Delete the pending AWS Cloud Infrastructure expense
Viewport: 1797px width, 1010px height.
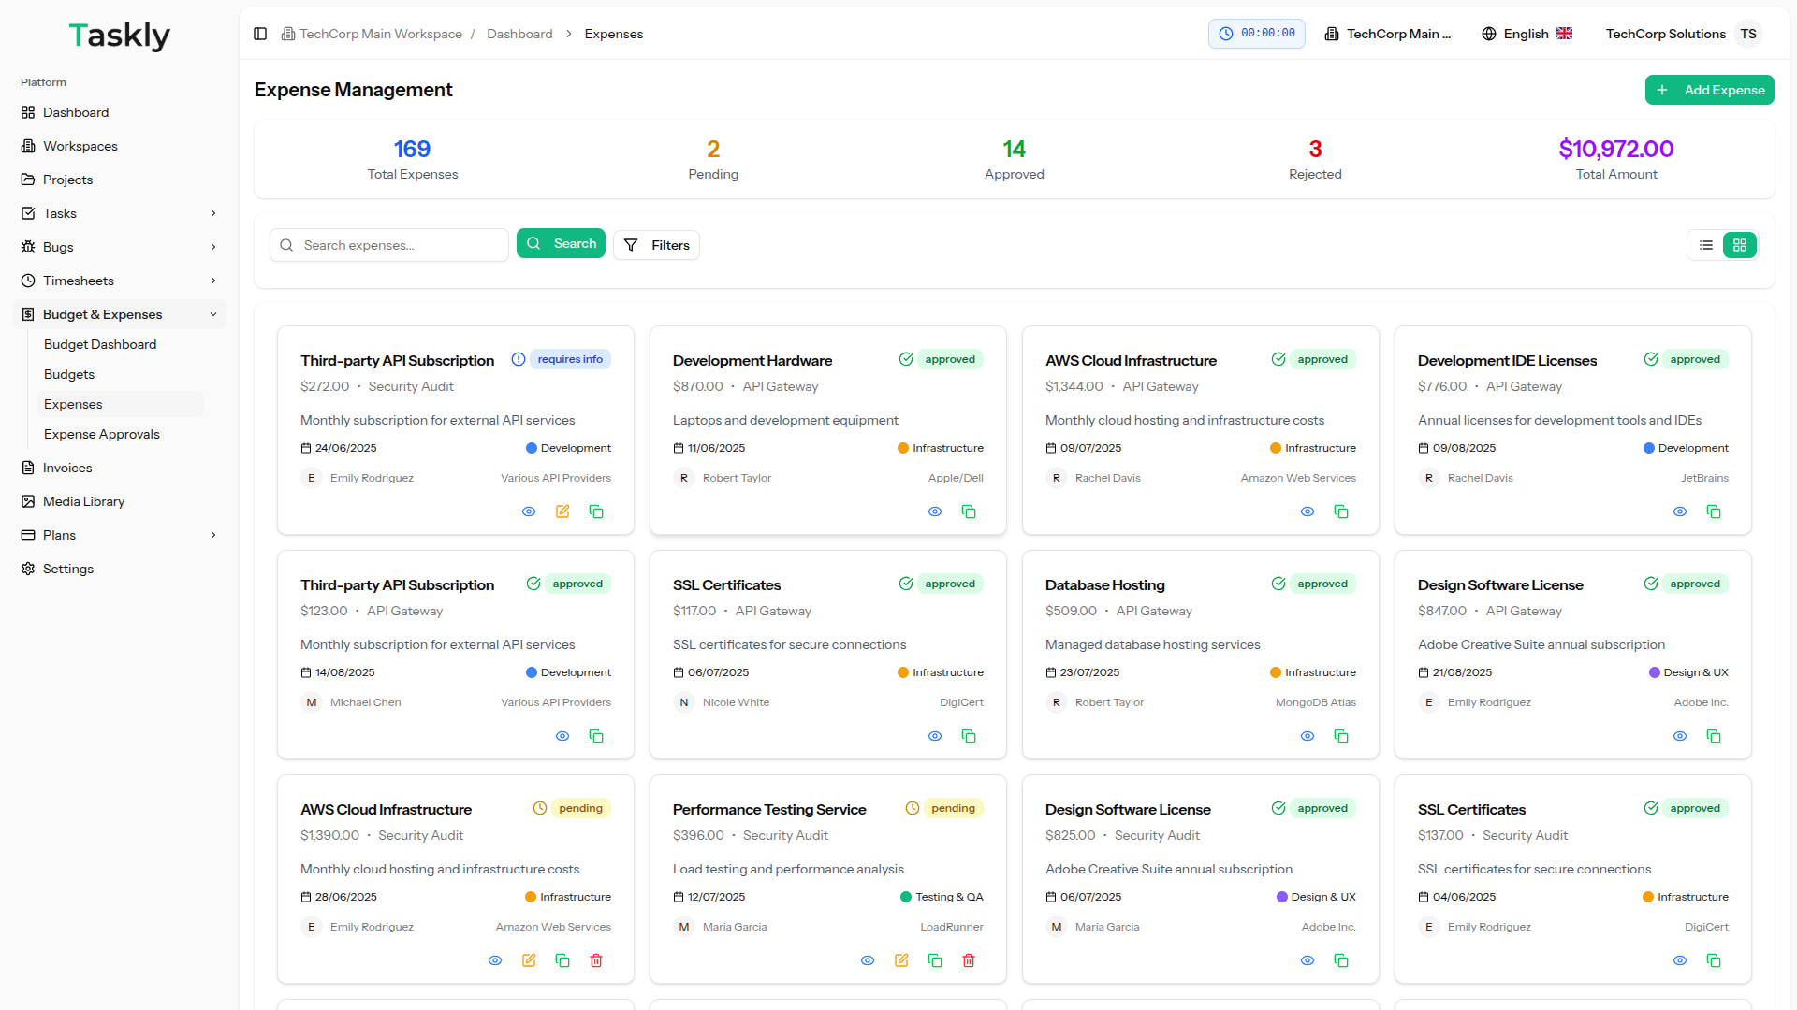(596, 960)
